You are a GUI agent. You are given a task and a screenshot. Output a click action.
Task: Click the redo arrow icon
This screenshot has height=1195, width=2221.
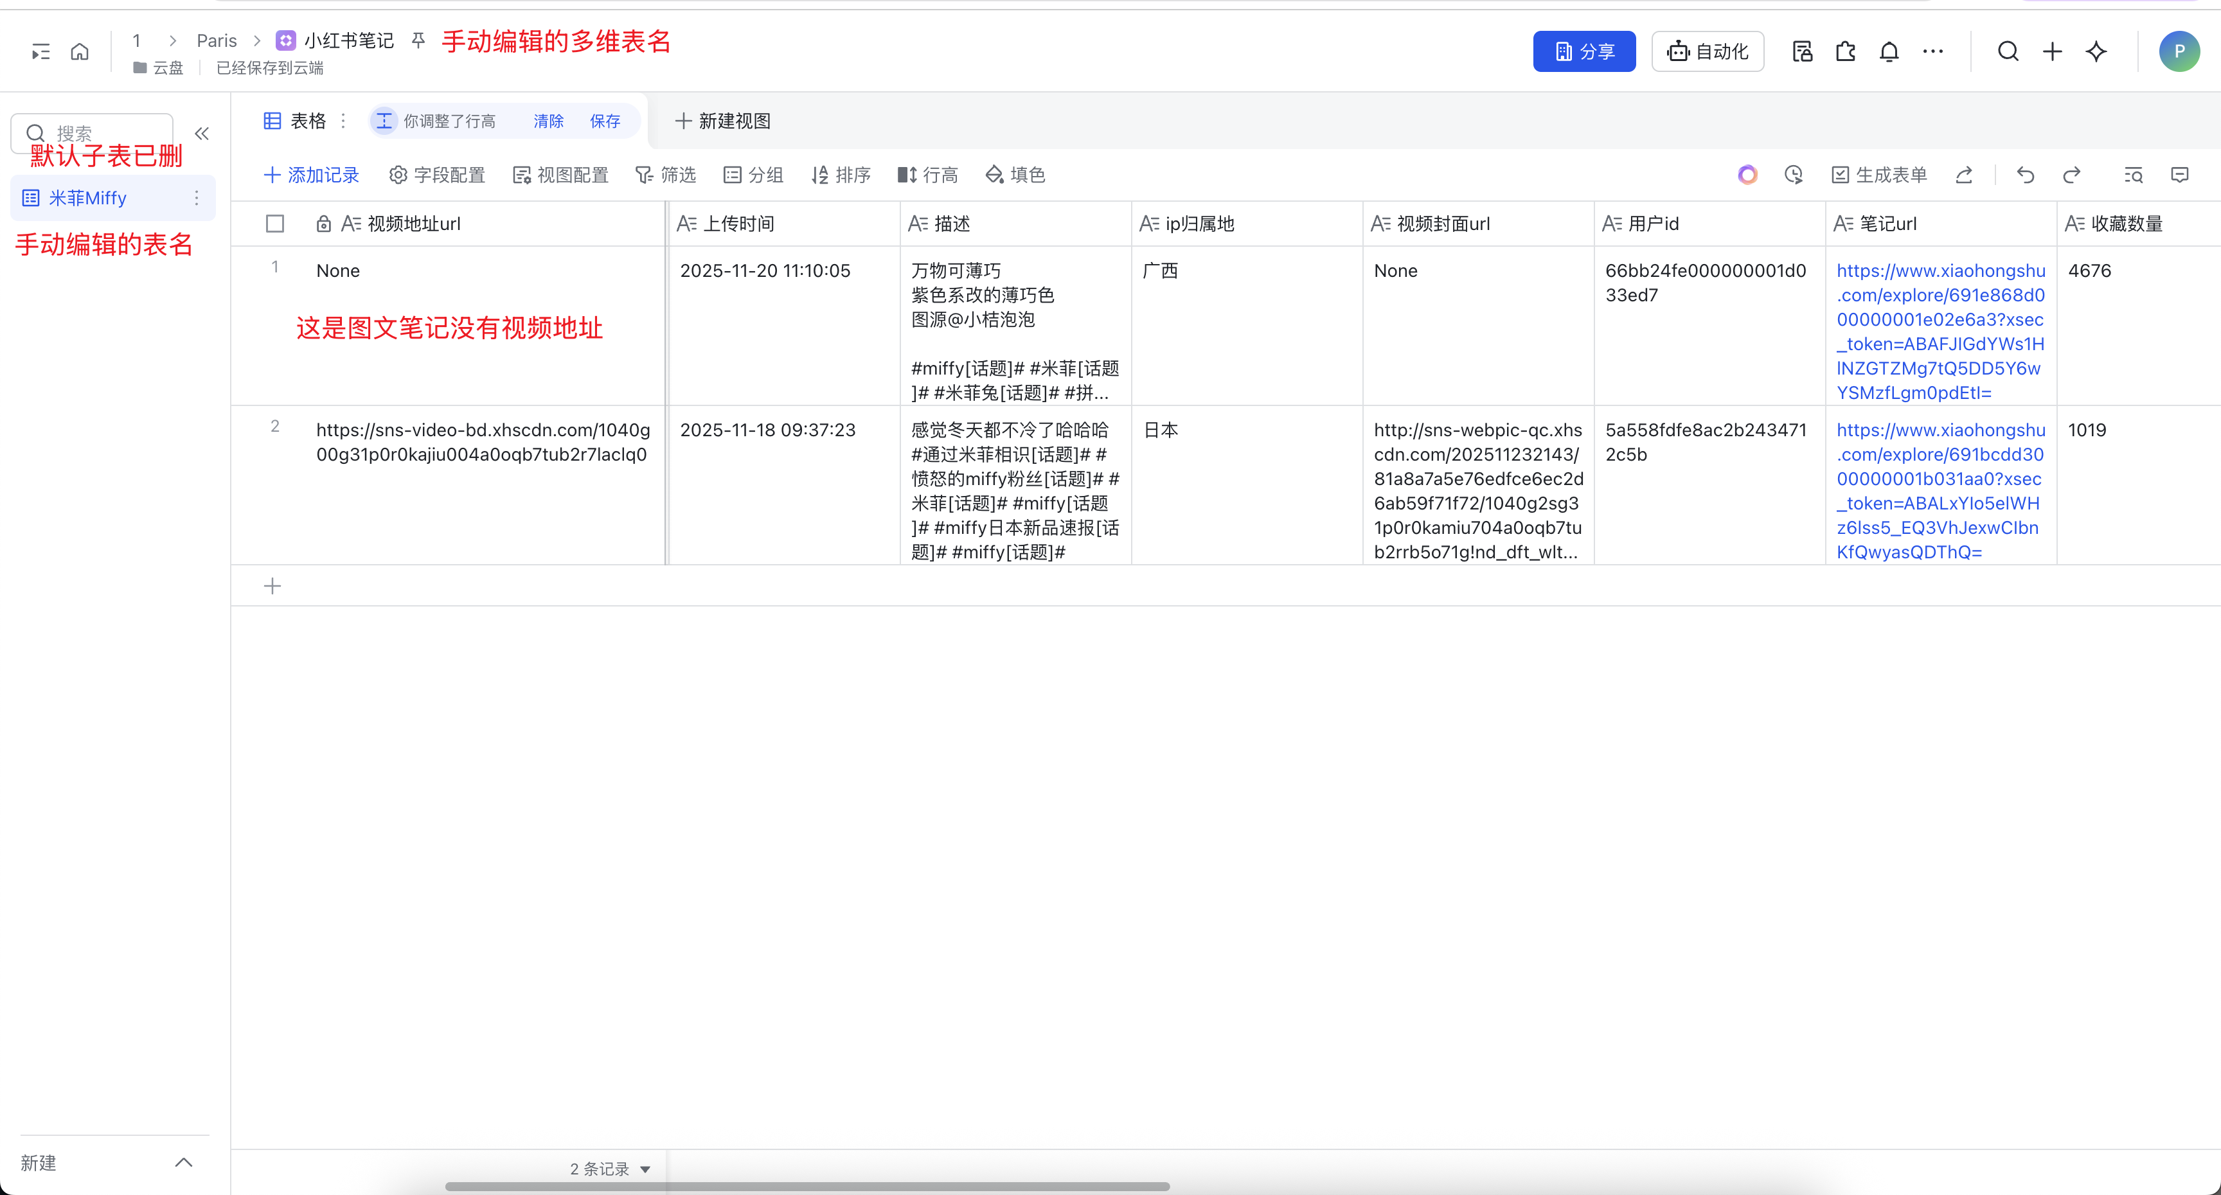point(2071,175)
